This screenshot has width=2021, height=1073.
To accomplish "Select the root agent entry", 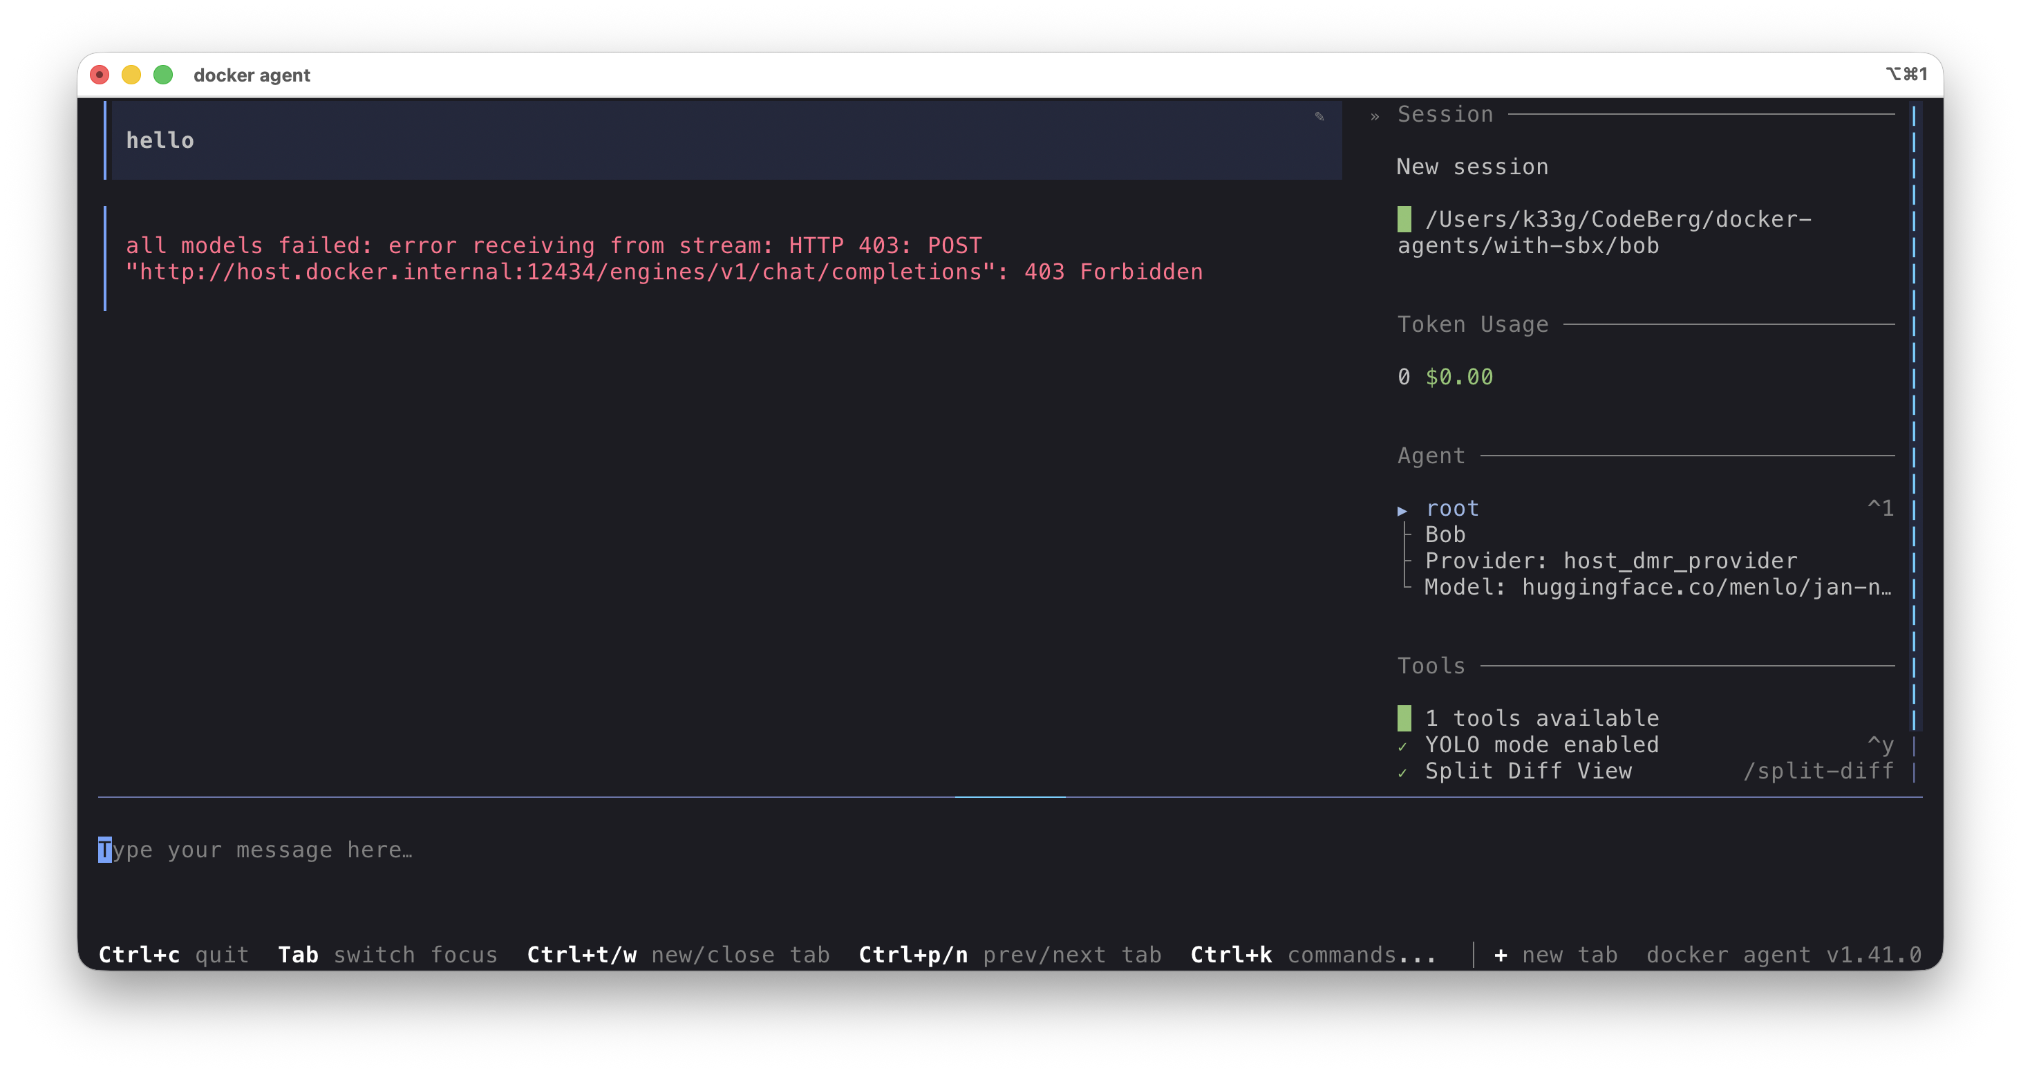I will [x=1451, y=508].
